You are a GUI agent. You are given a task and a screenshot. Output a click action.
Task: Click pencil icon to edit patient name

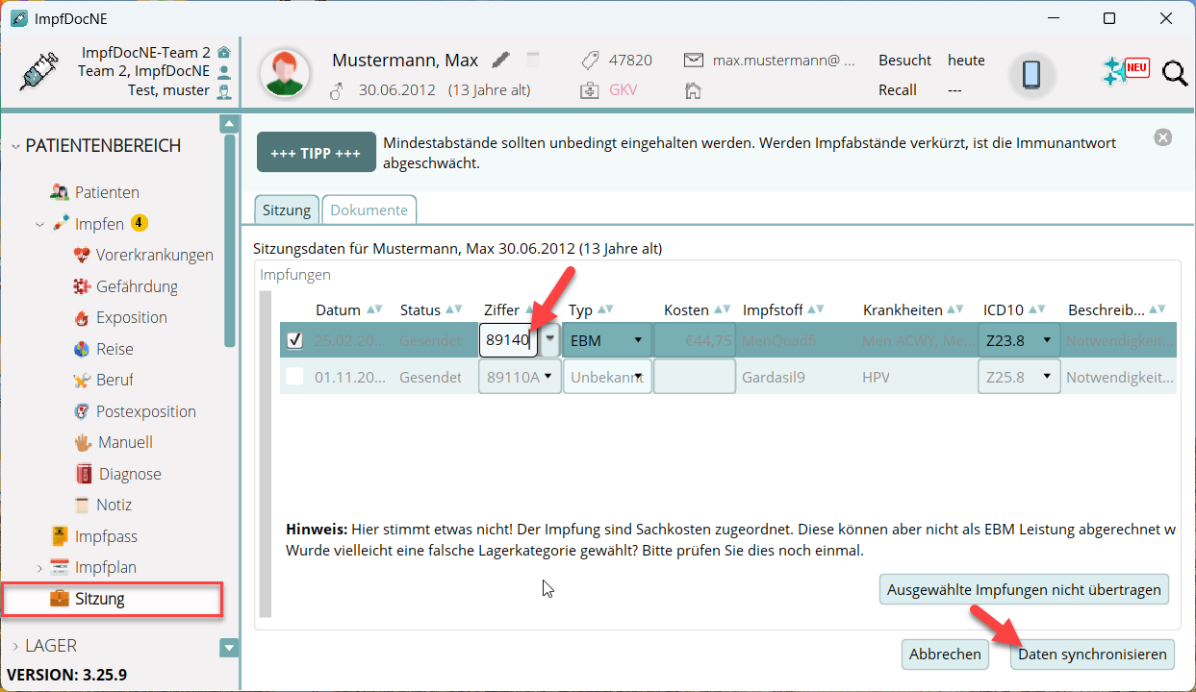[500, 61]
